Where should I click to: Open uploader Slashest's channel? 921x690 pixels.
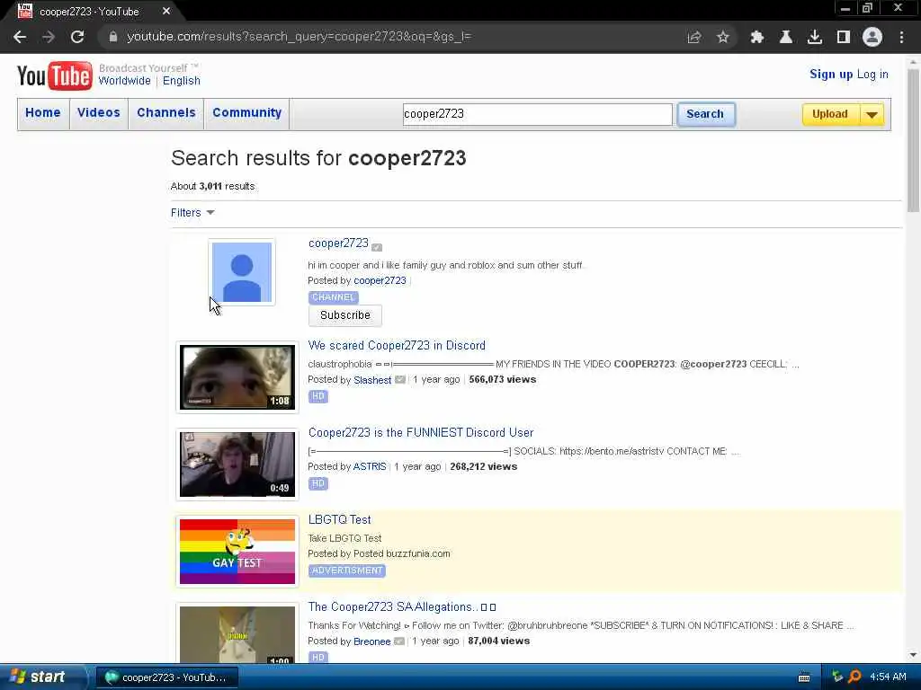[x=372, y=380]
